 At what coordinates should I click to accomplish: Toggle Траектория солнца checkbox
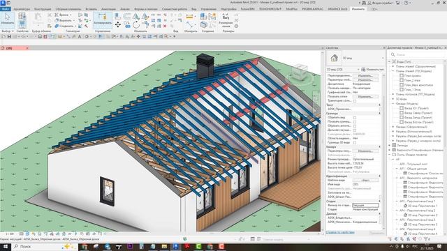(355, 100)
